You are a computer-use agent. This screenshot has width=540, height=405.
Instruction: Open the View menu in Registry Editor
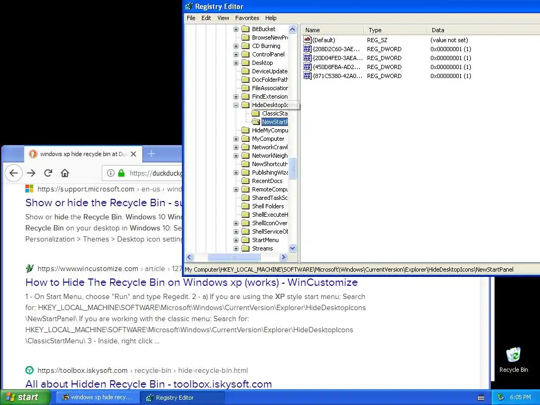[223, 18]
